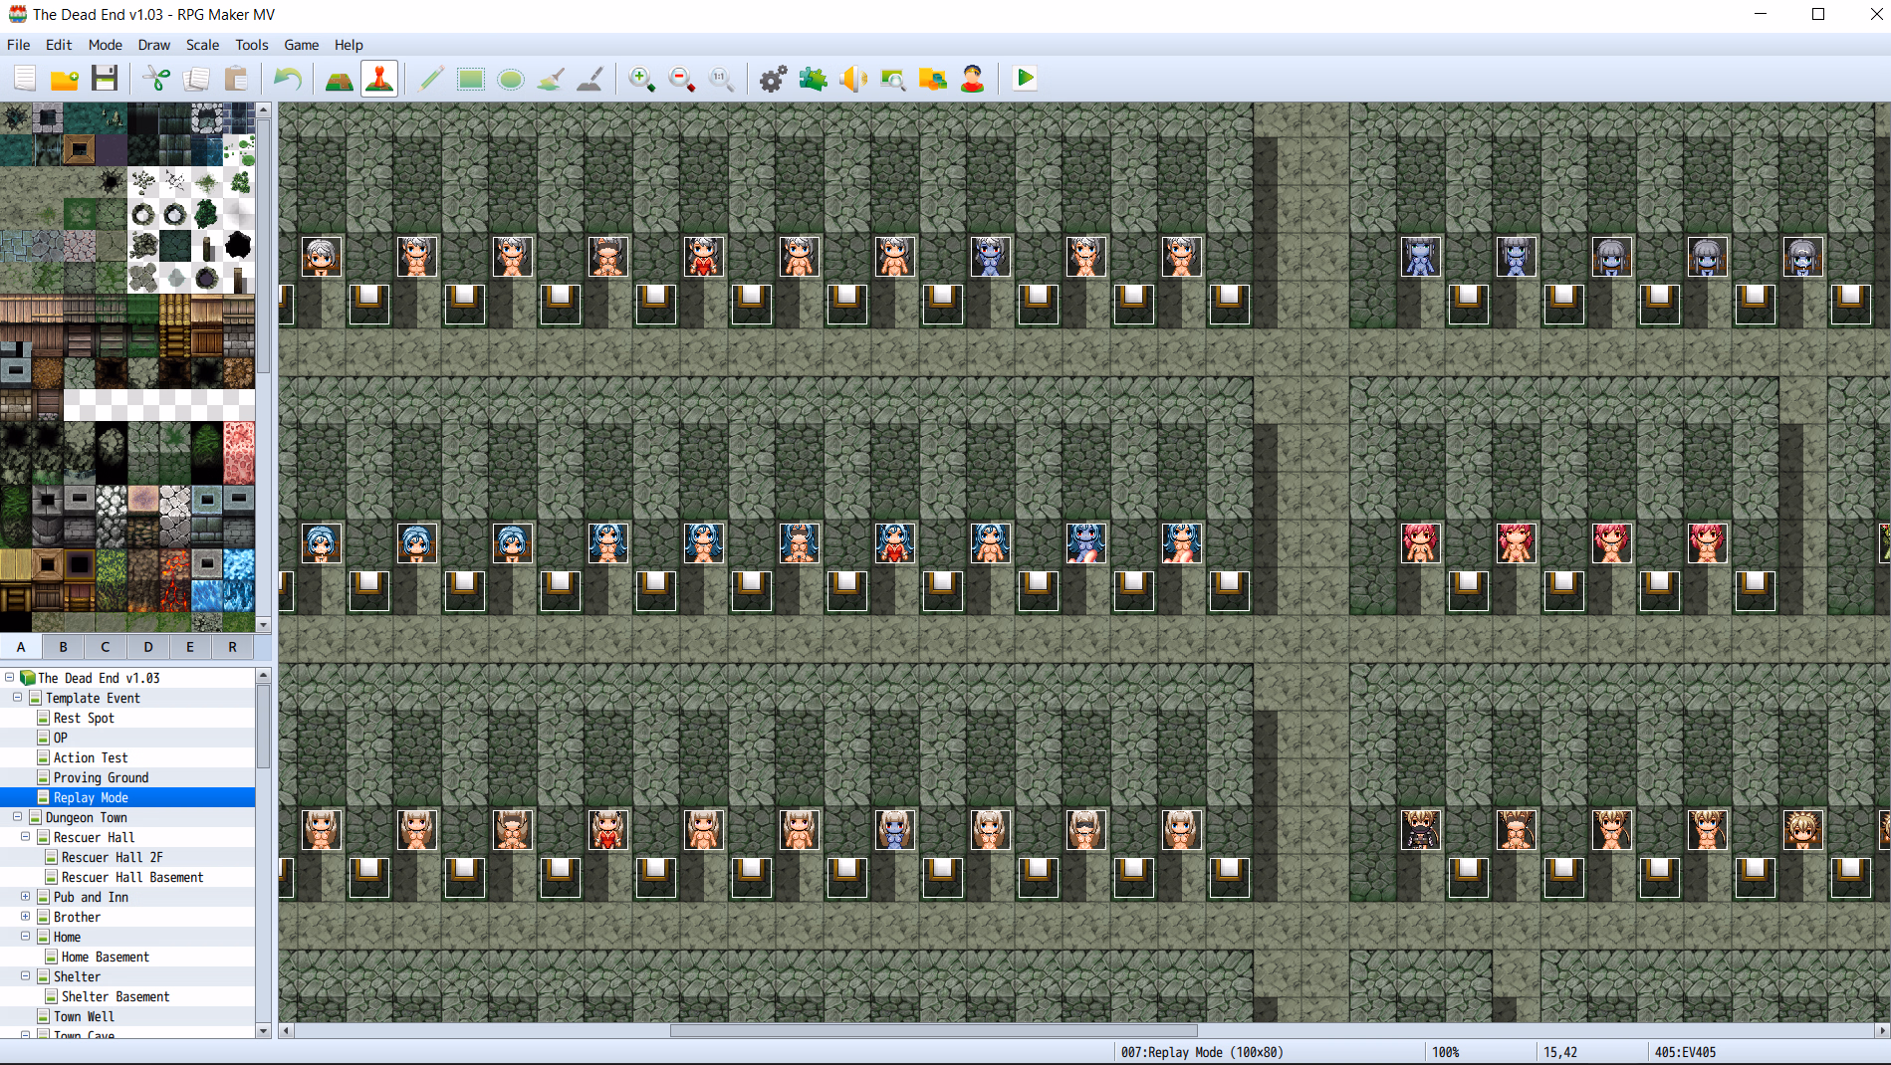Select the Ellipse drawing tool
1891x1065 pixels.
coord(511,79)
